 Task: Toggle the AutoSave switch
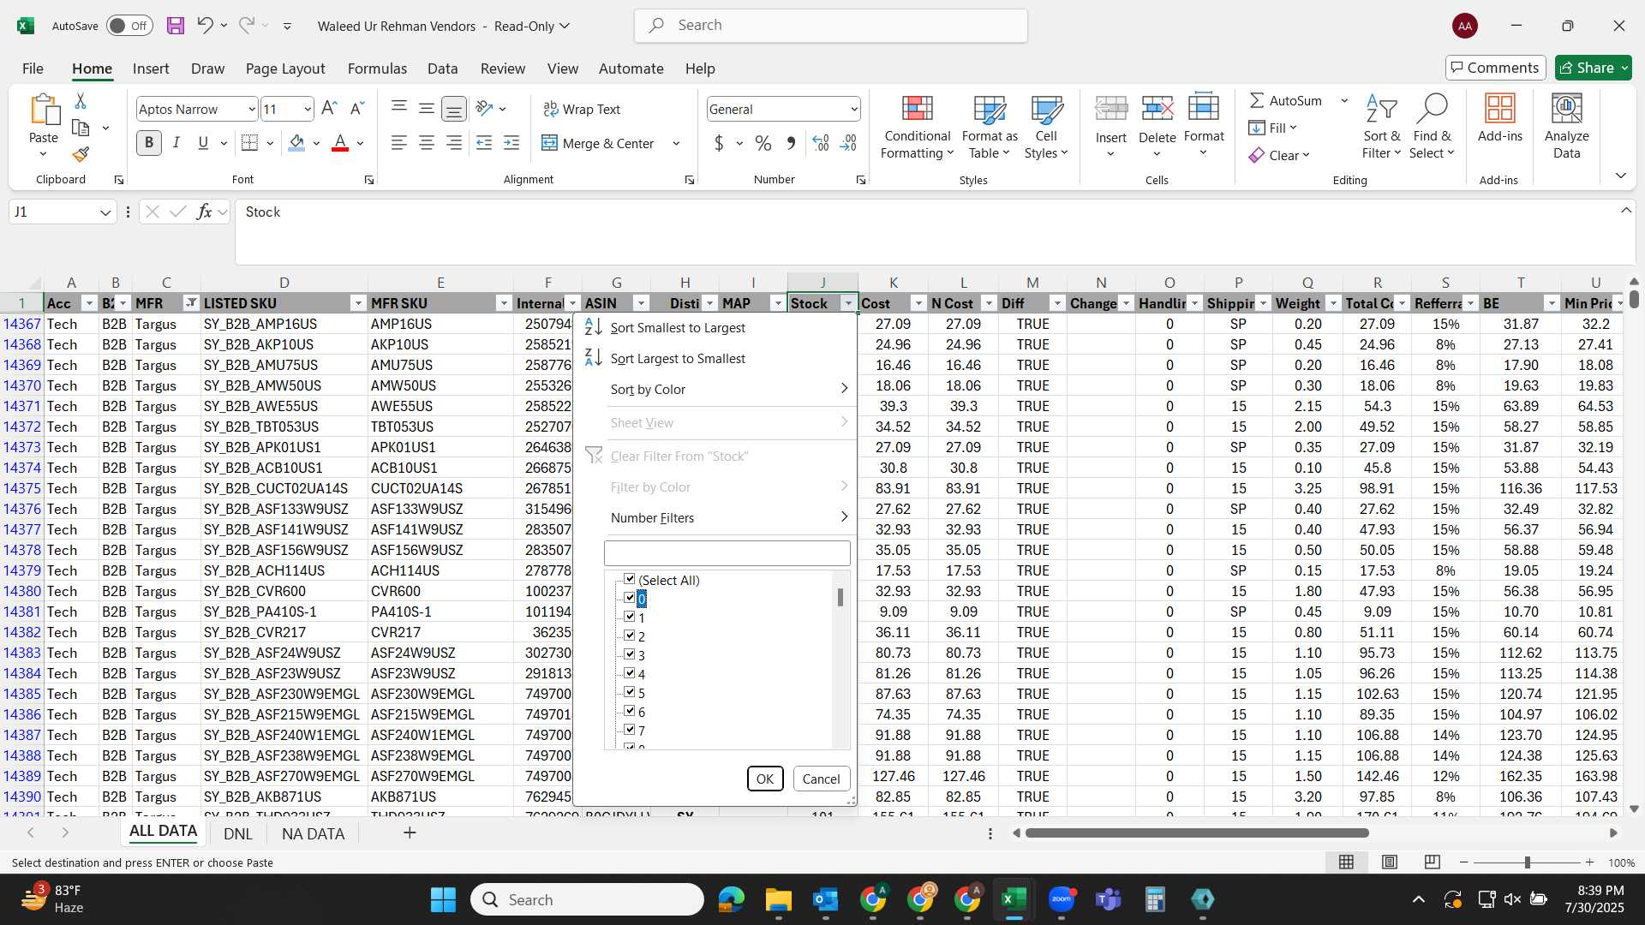129,26
